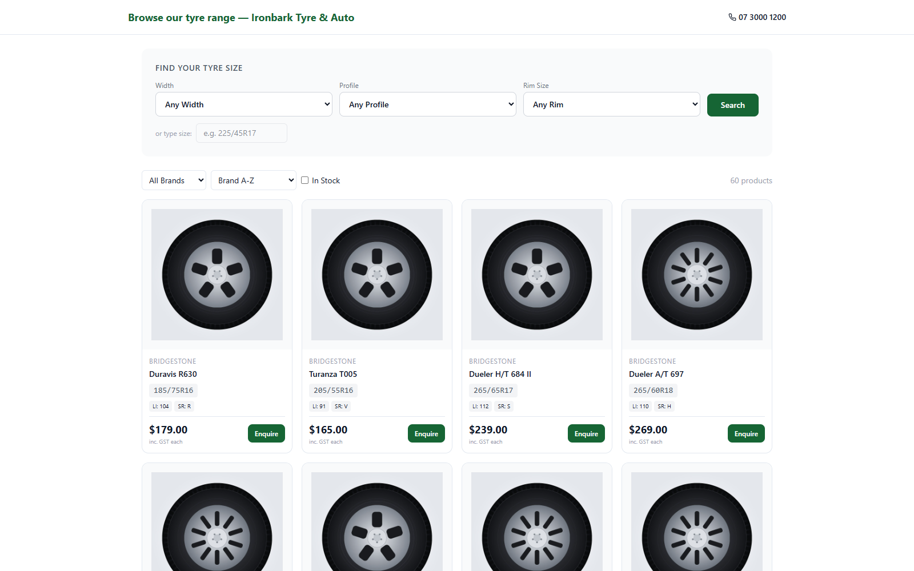Click the Ironbark Tyre & Auto page heading
The image size is (914, 571).
241,18
